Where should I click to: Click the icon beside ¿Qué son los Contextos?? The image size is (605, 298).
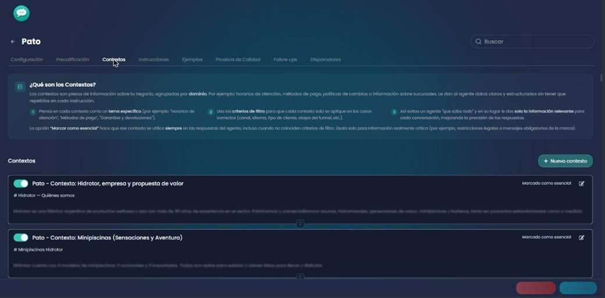pyautogui.click(x=20, y=87)
